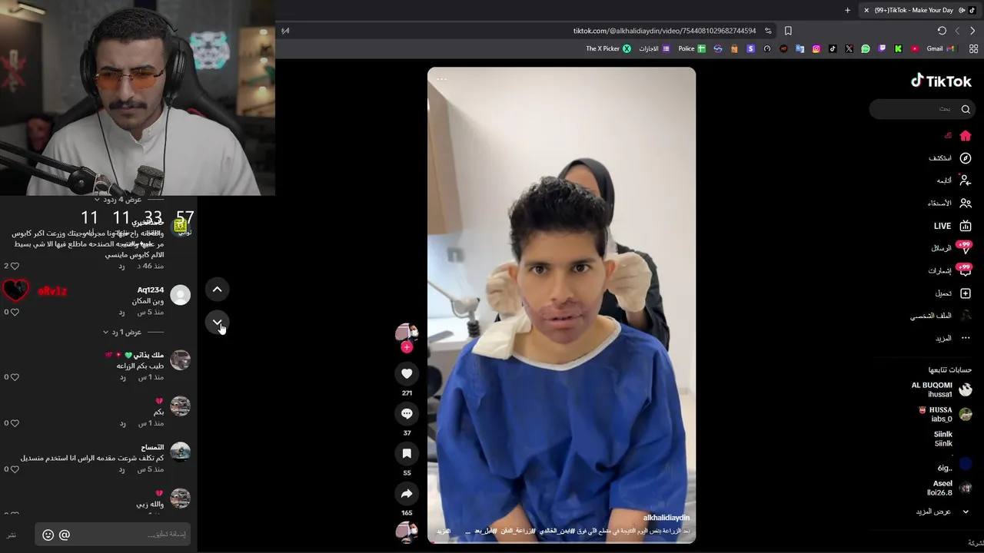Open the Explore compass icon in sidebar
The height and width of the screenshot is (553, 984).
point(966,158)
